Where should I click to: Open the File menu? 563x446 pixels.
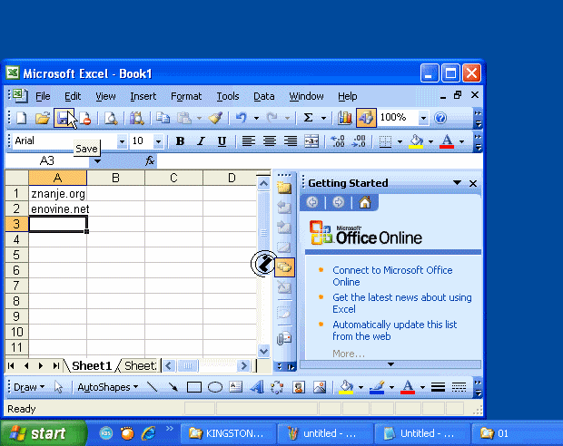click(x=43, y=96)
